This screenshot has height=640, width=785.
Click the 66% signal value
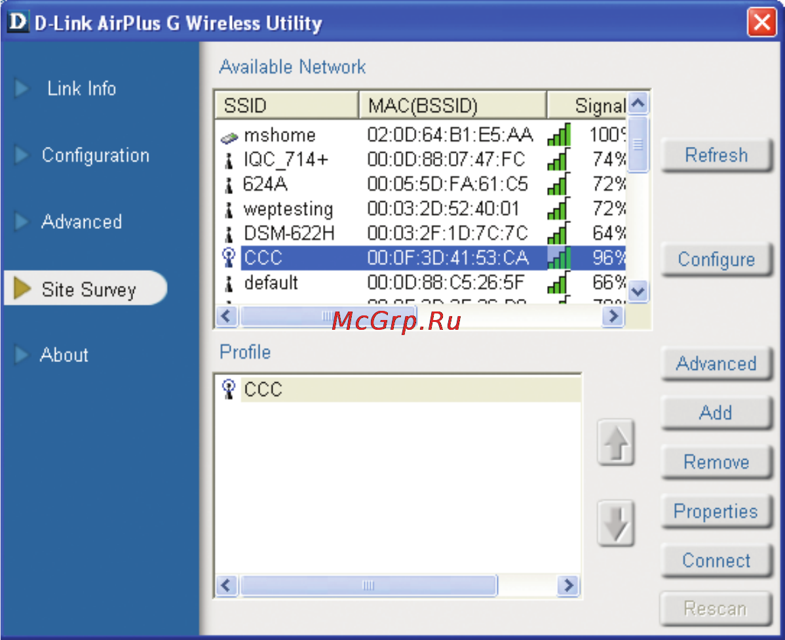tap(609, 282)
